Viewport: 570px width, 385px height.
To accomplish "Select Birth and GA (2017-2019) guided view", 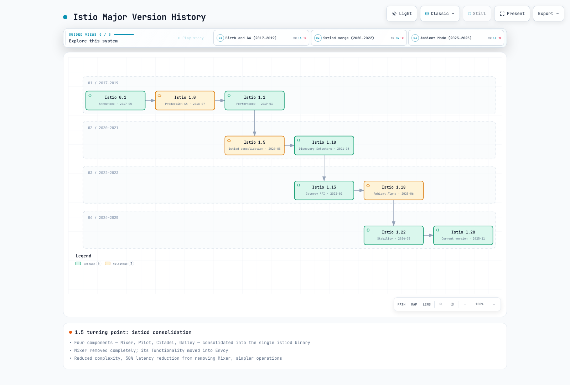I will [x=261, y=38].
